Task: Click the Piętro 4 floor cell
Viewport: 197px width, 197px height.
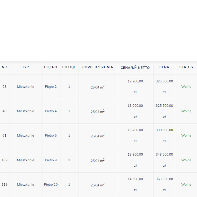Action: click(51, 111)
